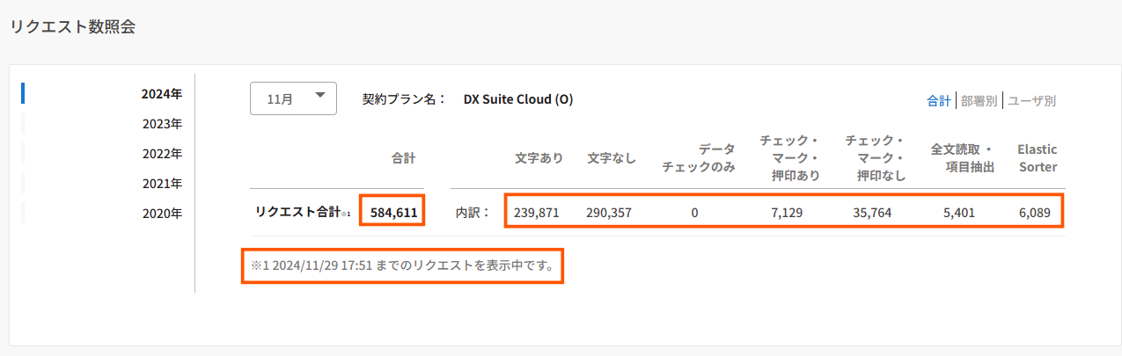Select the 合計 view link
The image size is (1122, 356).
point(938,100)
